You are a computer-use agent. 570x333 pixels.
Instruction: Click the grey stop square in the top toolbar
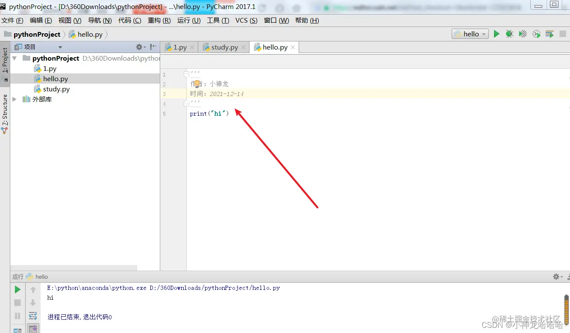(563, 34)
